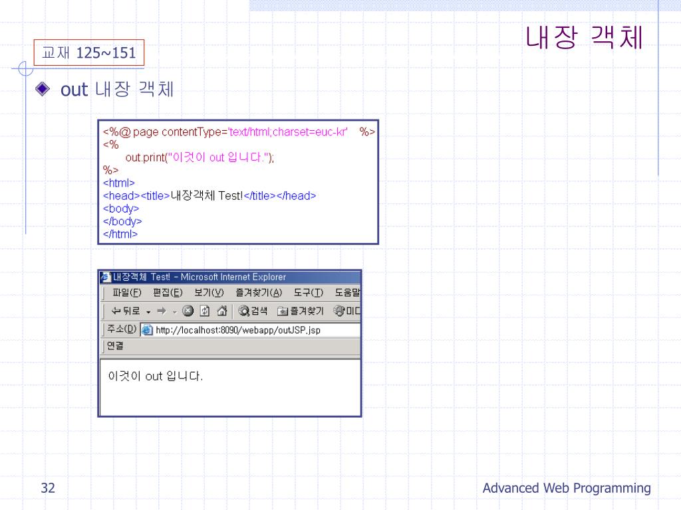Click the '교재 125~151' box
The image size is (681, 510).
coord(89,52)
